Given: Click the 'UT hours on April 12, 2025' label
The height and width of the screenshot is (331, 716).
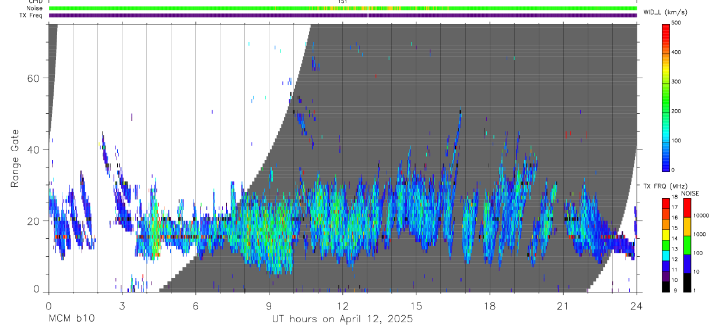Looking at the screenshot, I should pyautogui.click(x=342, y=320).
